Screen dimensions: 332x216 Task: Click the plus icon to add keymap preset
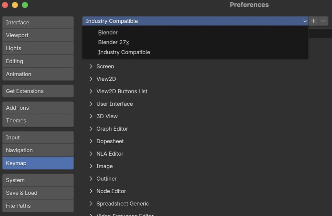[313, 21]
